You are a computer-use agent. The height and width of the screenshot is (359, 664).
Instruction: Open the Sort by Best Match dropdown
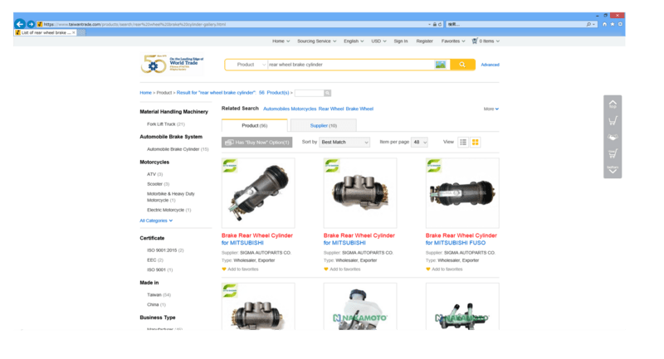click(x=344, y=142)
